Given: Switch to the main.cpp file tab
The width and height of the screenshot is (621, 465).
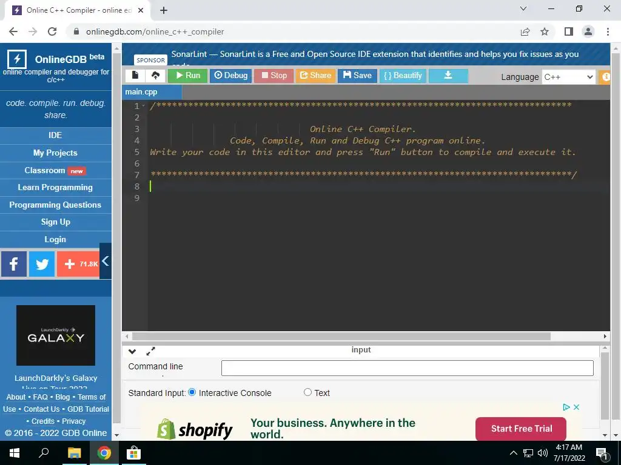Looking at the screenshot, I should tap(152, 92).
